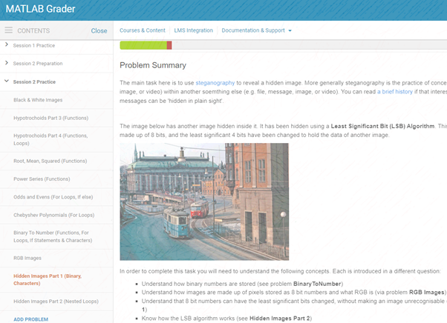Click the hamburger menu icon beside CONTENTS
Screen dimensions: 447x323
9,30
